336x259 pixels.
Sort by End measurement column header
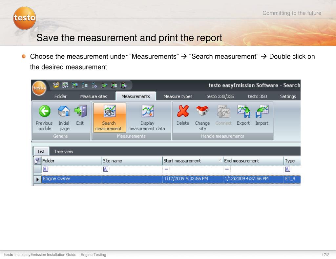[253, 161]
